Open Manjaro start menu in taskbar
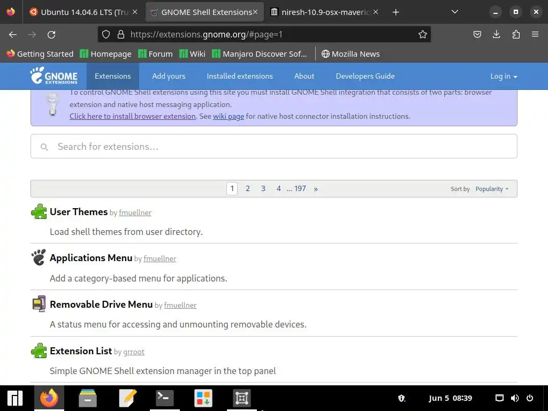548x411 pixels. click(14, 398)
